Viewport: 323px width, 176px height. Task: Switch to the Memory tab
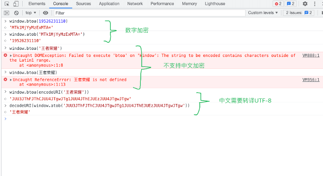[x=189, y=4]
